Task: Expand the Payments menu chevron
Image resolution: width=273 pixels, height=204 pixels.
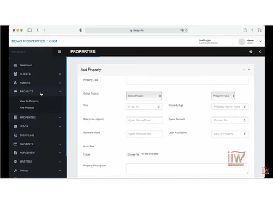Action: [60, 144]
